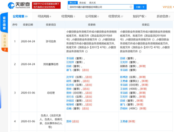
Task: Open 王勇睿 link in the 负责人 row
Action: [x=124, y=121]
